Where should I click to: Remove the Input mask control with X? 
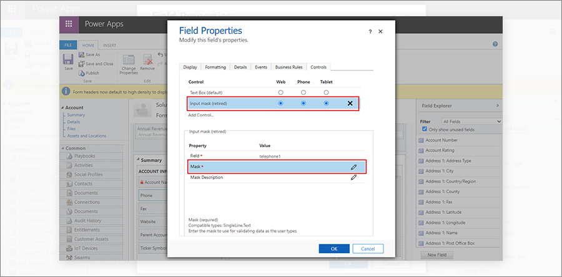[x=350, y=103]
